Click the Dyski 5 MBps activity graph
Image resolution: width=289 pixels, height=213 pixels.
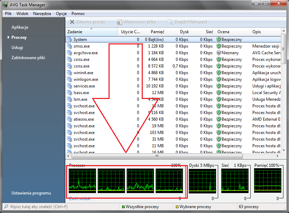coord(202,181)
